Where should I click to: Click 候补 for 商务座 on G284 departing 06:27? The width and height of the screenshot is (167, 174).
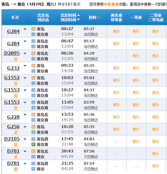coord(116,31)
